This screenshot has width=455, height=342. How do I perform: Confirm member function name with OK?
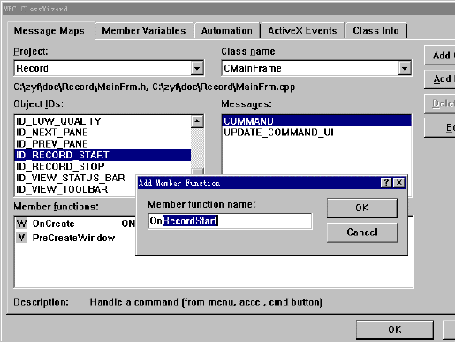pos(362,208)
